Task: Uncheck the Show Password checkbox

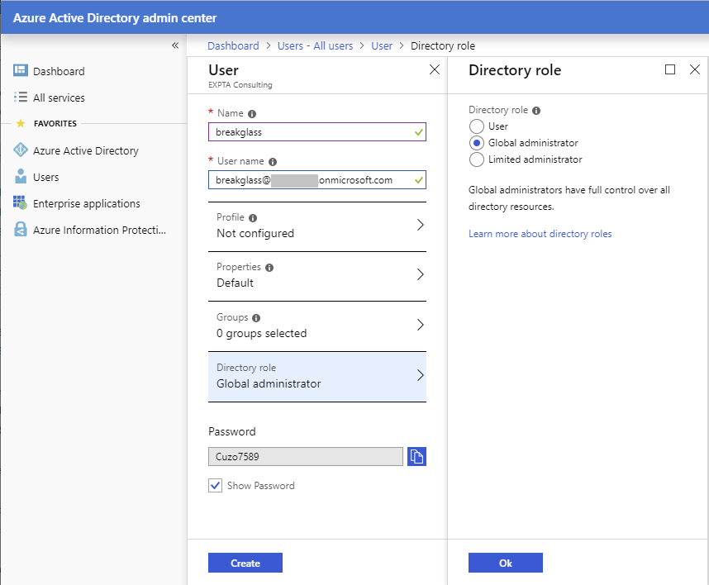Action: coord(215,486)
